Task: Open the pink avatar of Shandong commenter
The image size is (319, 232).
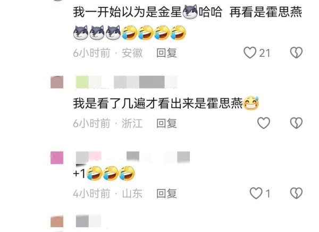Action: (x=57, y=158)
